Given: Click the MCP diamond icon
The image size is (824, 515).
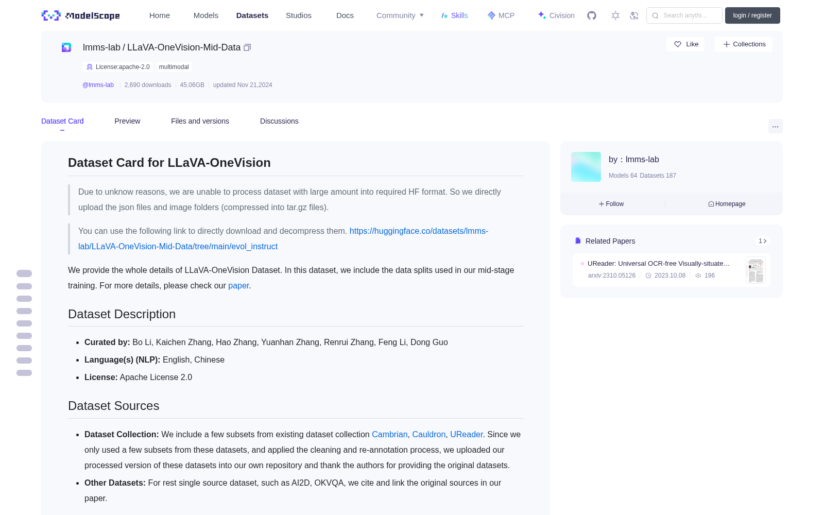Looking at the screenshot, I should click(491, 15).
